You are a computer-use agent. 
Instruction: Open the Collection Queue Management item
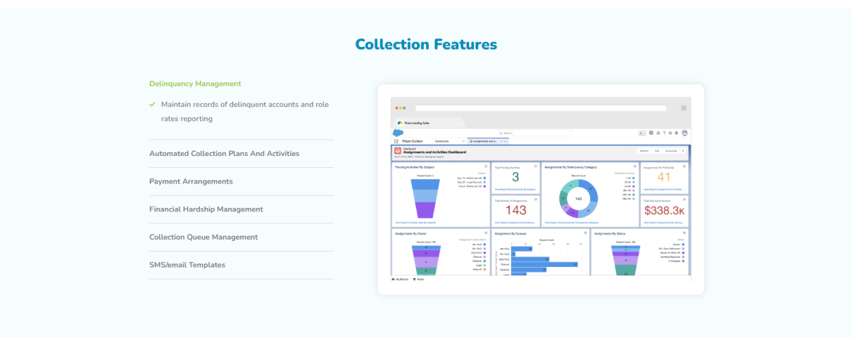coord(203,237)
